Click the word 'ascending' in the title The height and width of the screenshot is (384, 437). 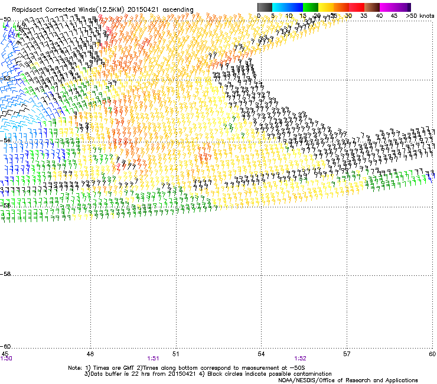click(178, 10)
